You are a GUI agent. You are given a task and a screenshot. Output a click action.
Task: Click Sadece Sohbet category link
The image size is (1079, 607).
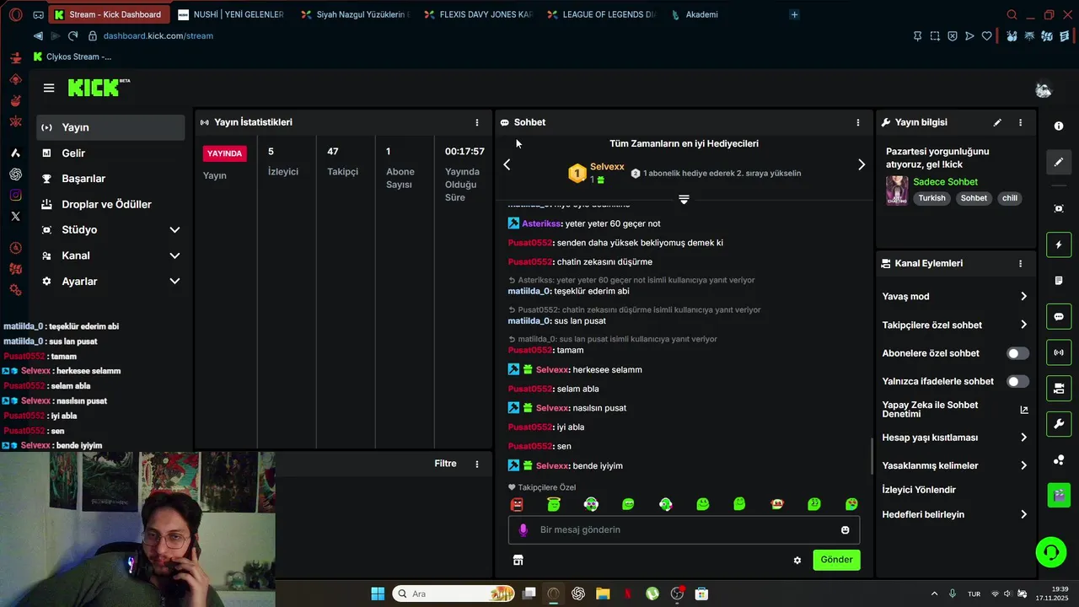tap(945, 182)
